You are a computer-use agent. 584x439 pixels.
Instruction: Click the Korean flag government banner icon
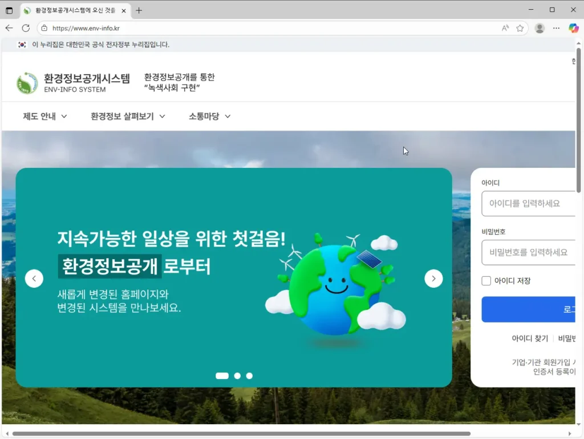(22, 45)
